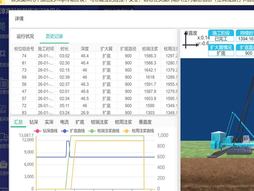Click the list-card icon in the left sidebar
Viewport: 254px width, 191px height.
(3, 83)
